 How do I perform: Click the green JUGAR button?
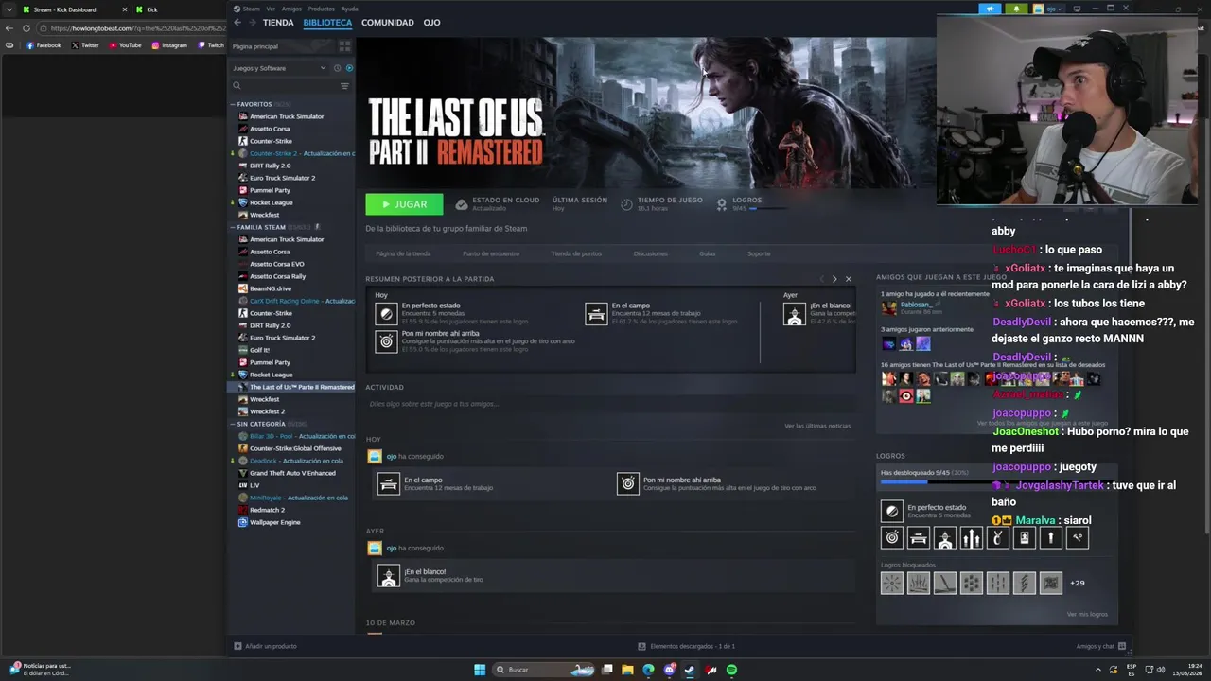(x=404, y=204)
